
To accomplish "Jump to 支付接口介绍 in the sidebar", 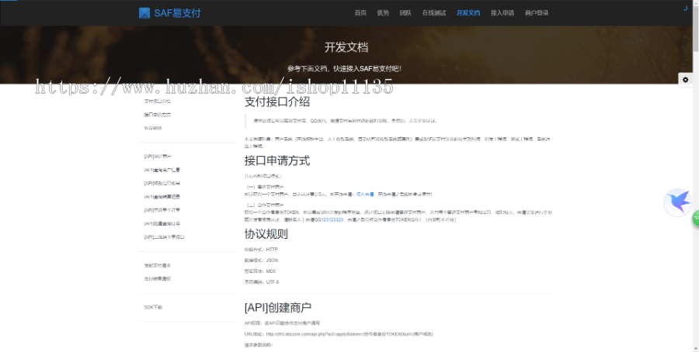I will click(x=157, y=101).
